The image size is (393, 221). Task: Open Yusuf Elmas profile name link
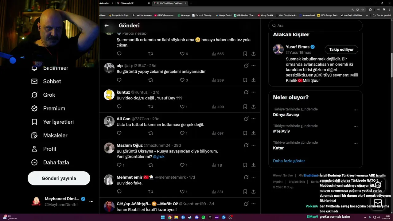(298, 47)
